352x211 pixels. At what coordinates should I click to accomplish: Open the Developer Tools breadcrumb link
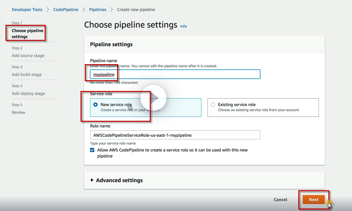27,10
